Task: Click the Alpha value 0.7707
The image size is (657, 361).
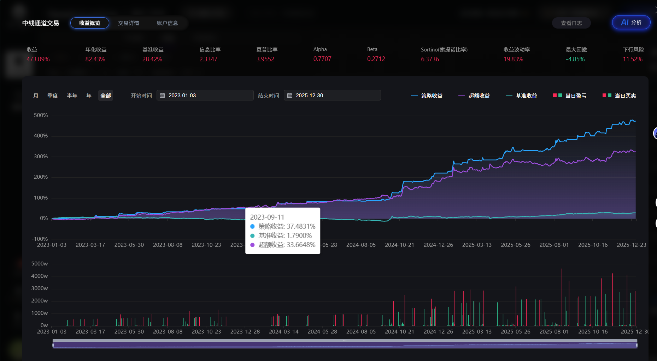Action: tap(322, 59)
